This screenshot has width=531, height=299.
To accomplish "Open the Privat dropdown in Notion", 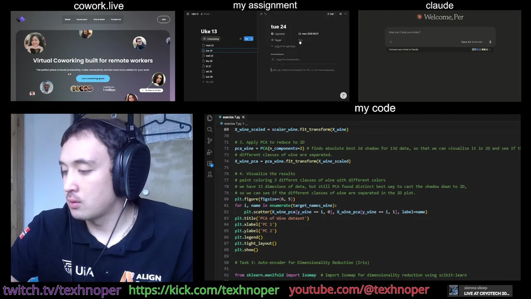I will pyautogui.click(x=206, y=14).
